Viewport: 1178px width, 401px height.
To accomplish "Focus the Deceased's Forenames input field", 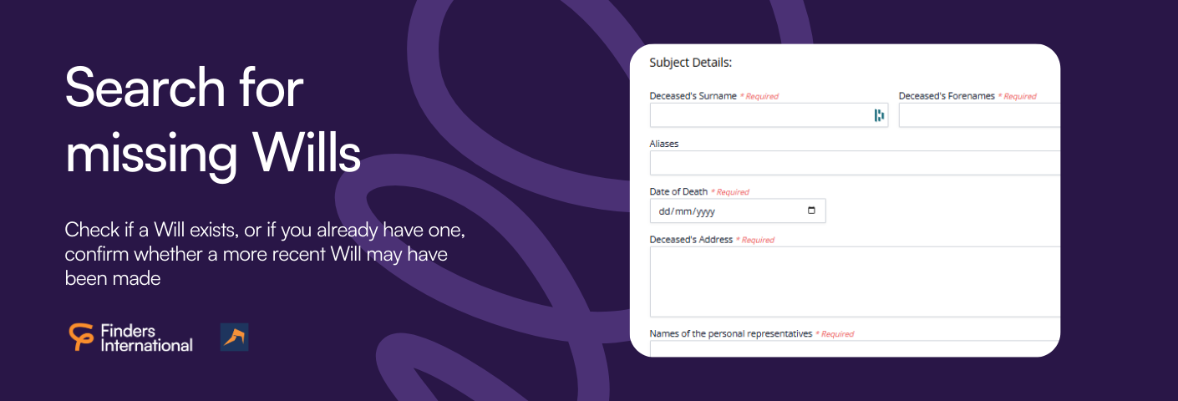I will tap(979, 115).
